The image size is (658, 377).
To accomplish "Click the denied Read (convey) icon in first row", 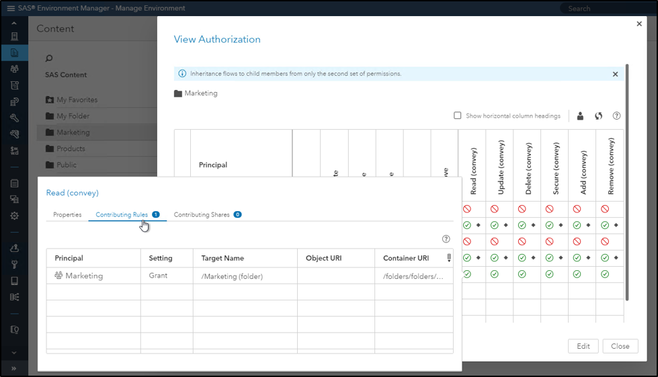I will click(x=467, y=209).
